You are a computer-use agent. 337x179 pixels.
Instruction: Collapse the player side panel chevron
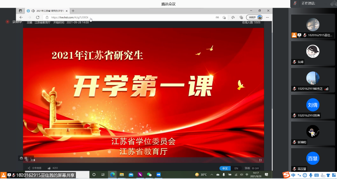point(31,158)
